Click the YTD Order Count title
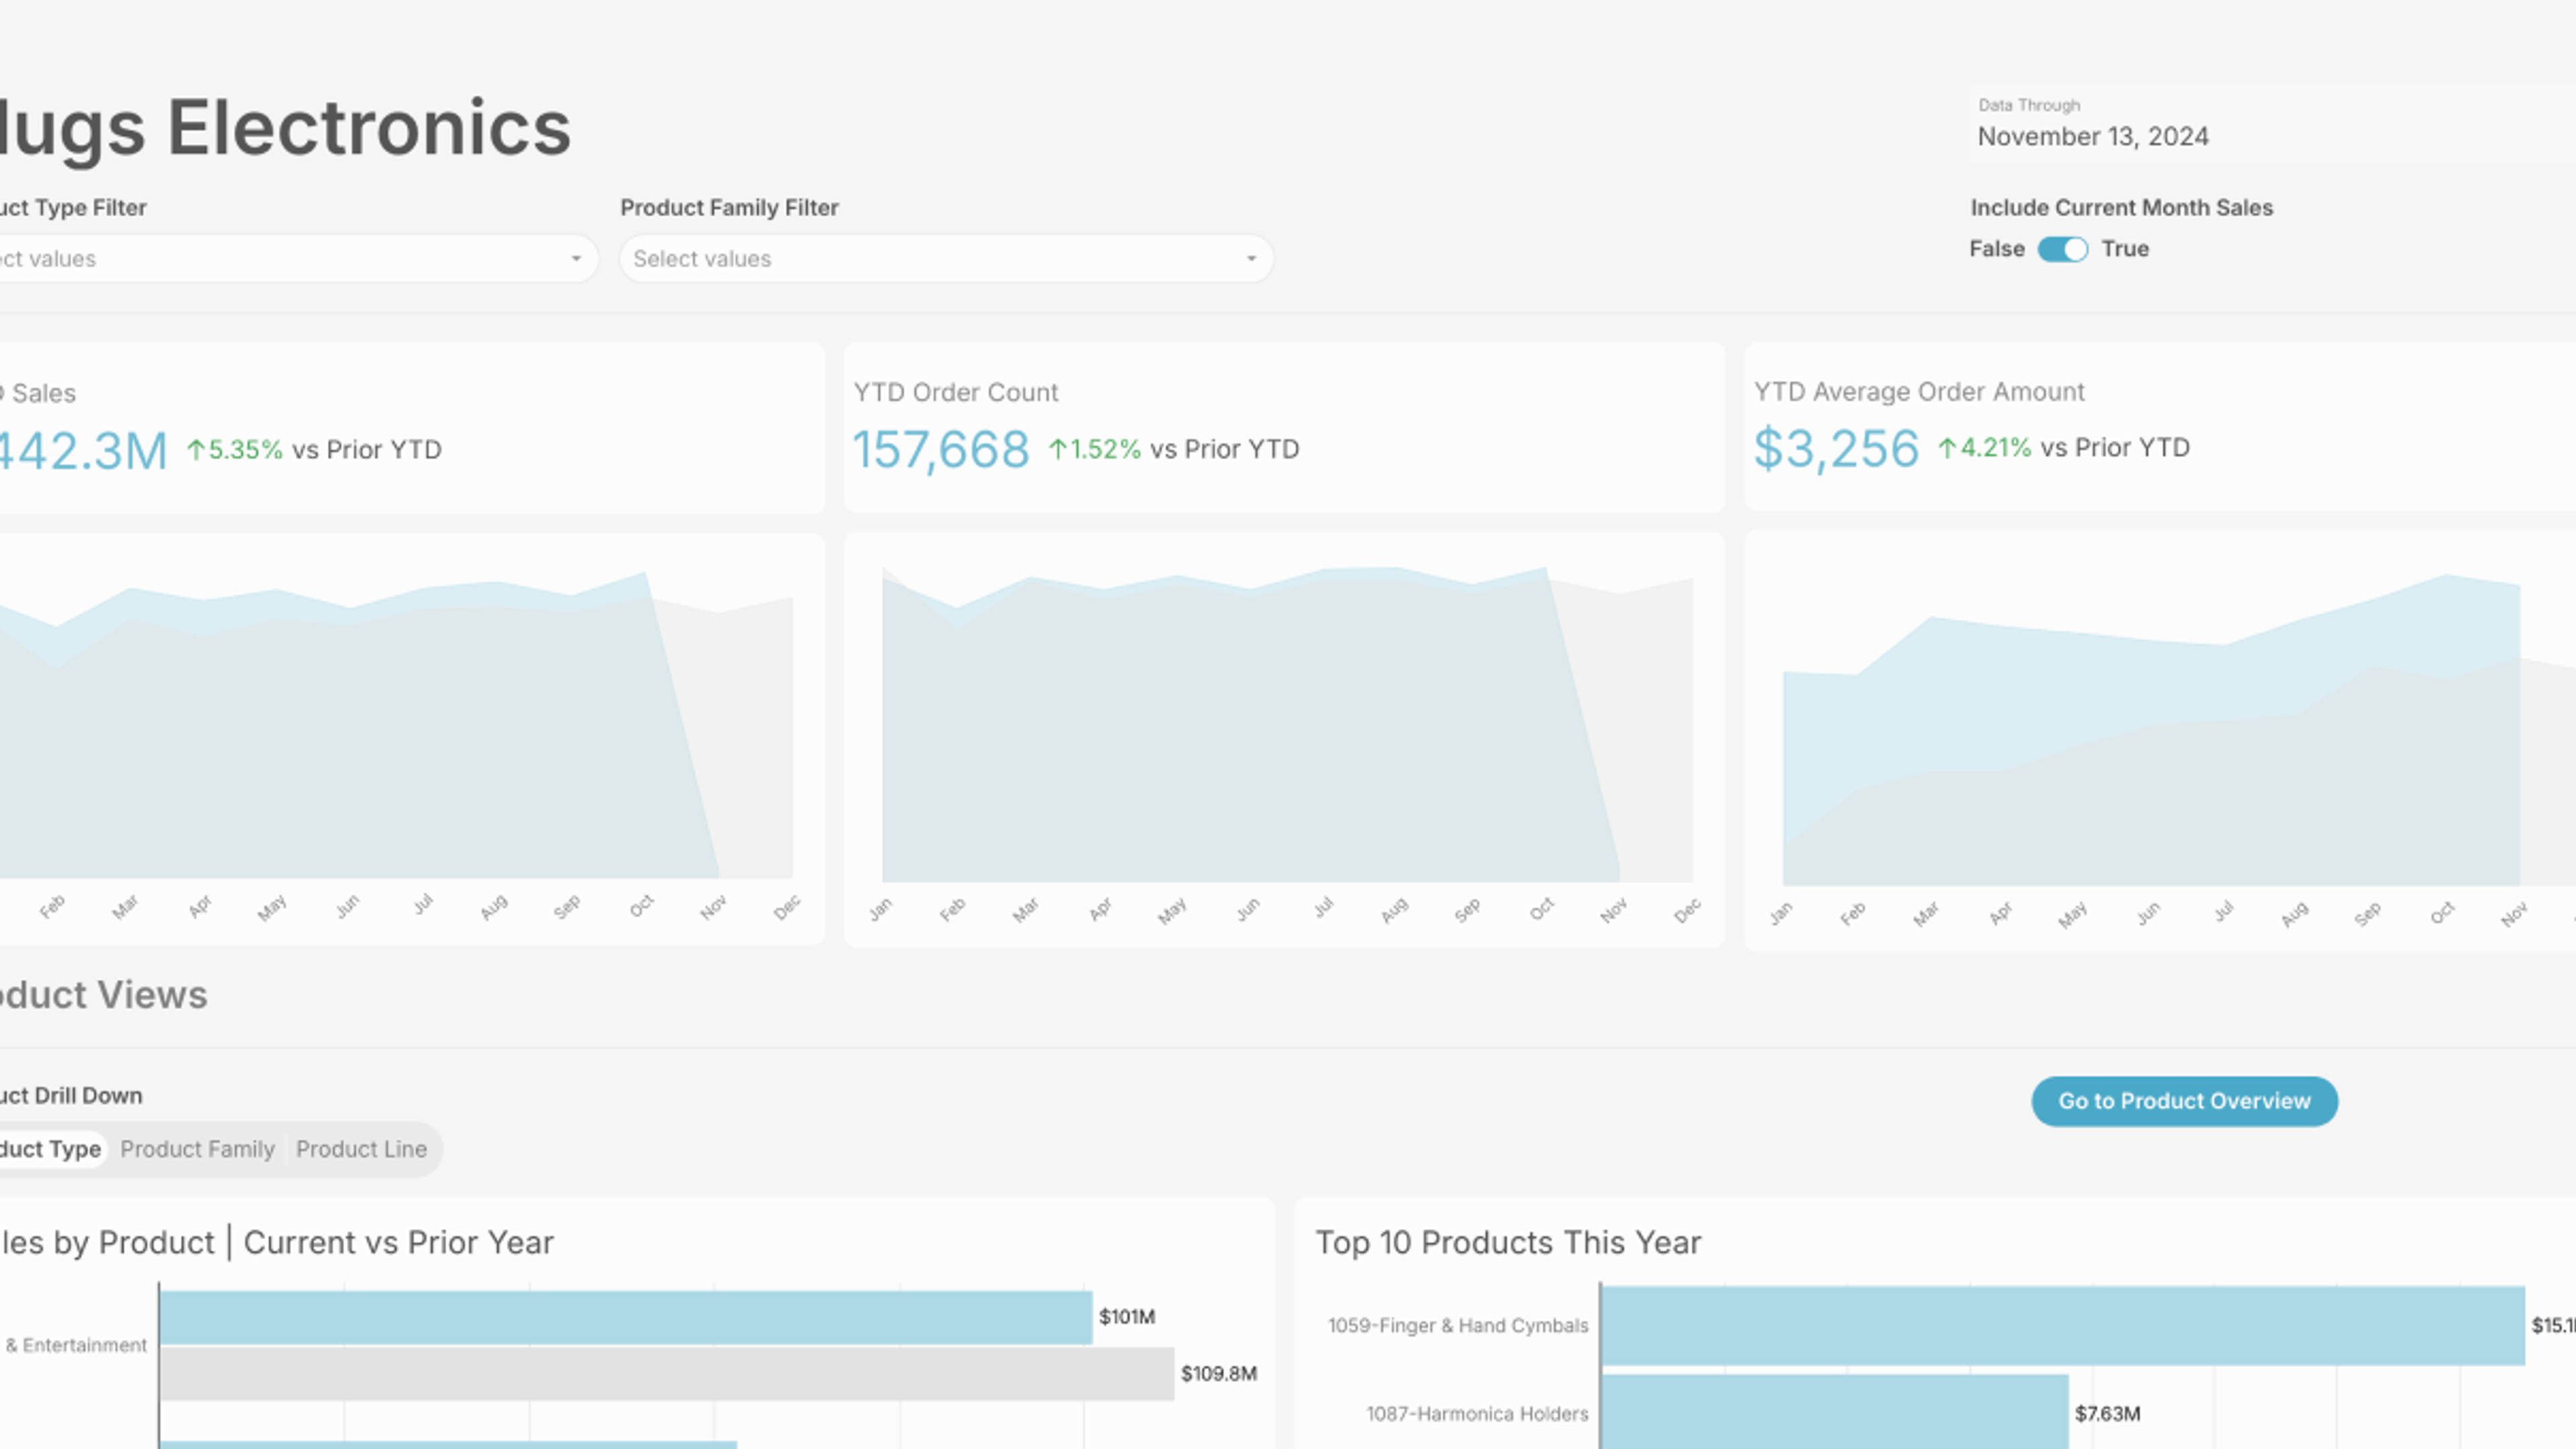The height and width of the screenshot is (1449, 2576). pyautogui.click(x=955, y=392)
